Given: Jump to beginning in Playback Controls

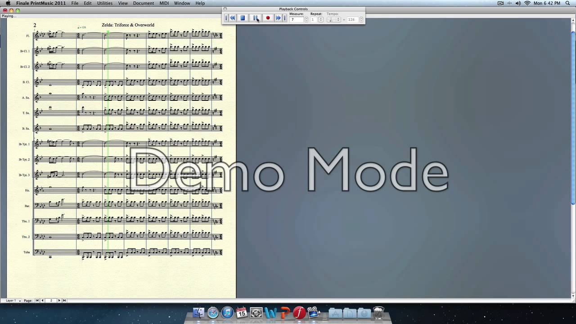Looking at the screenshot, I should tap(226, 18).
